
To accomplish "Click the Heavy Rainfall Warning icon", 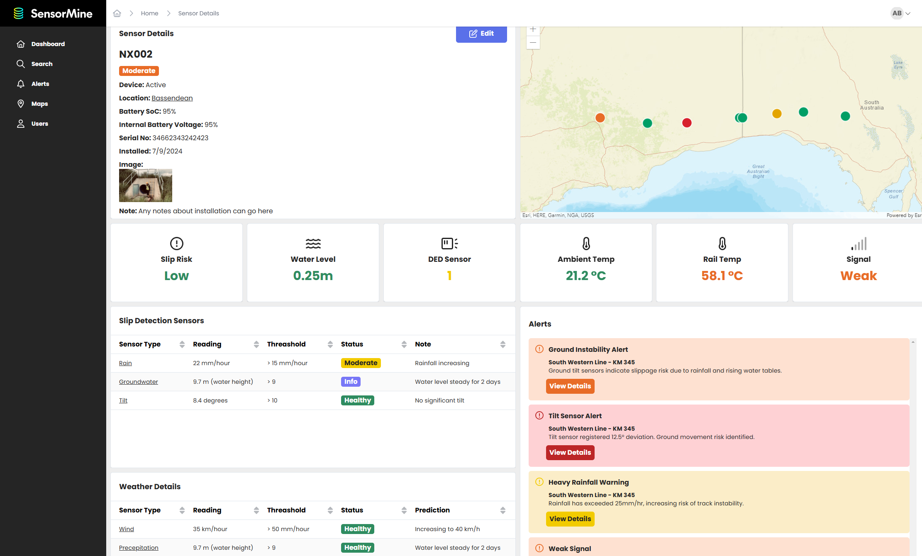I will [539, 482].
